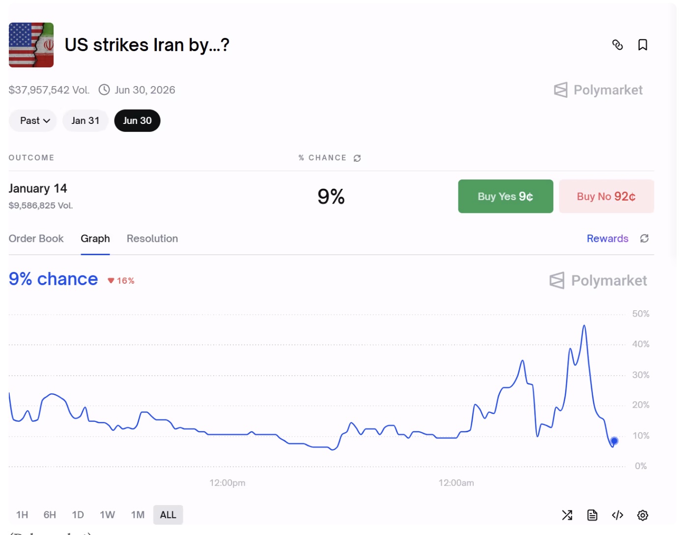Image resolution: width=682 pixels, height=535 pixels.
Task: Select the Jun 30 date filter
Action: pyautogui.click(x=137, y=120)
